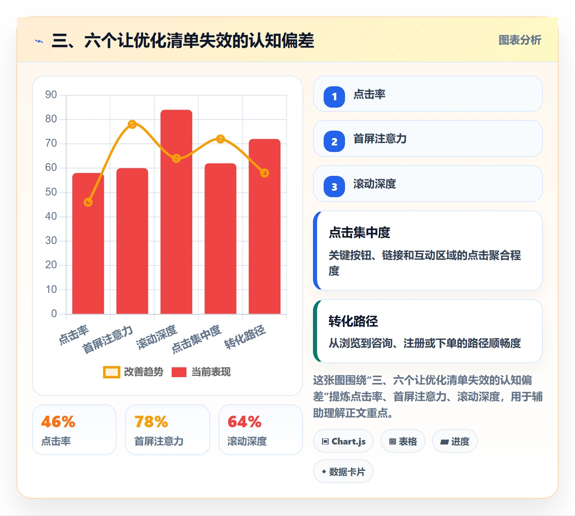
Task: Click the blue number 2 badge
Action: pos(334,141)
